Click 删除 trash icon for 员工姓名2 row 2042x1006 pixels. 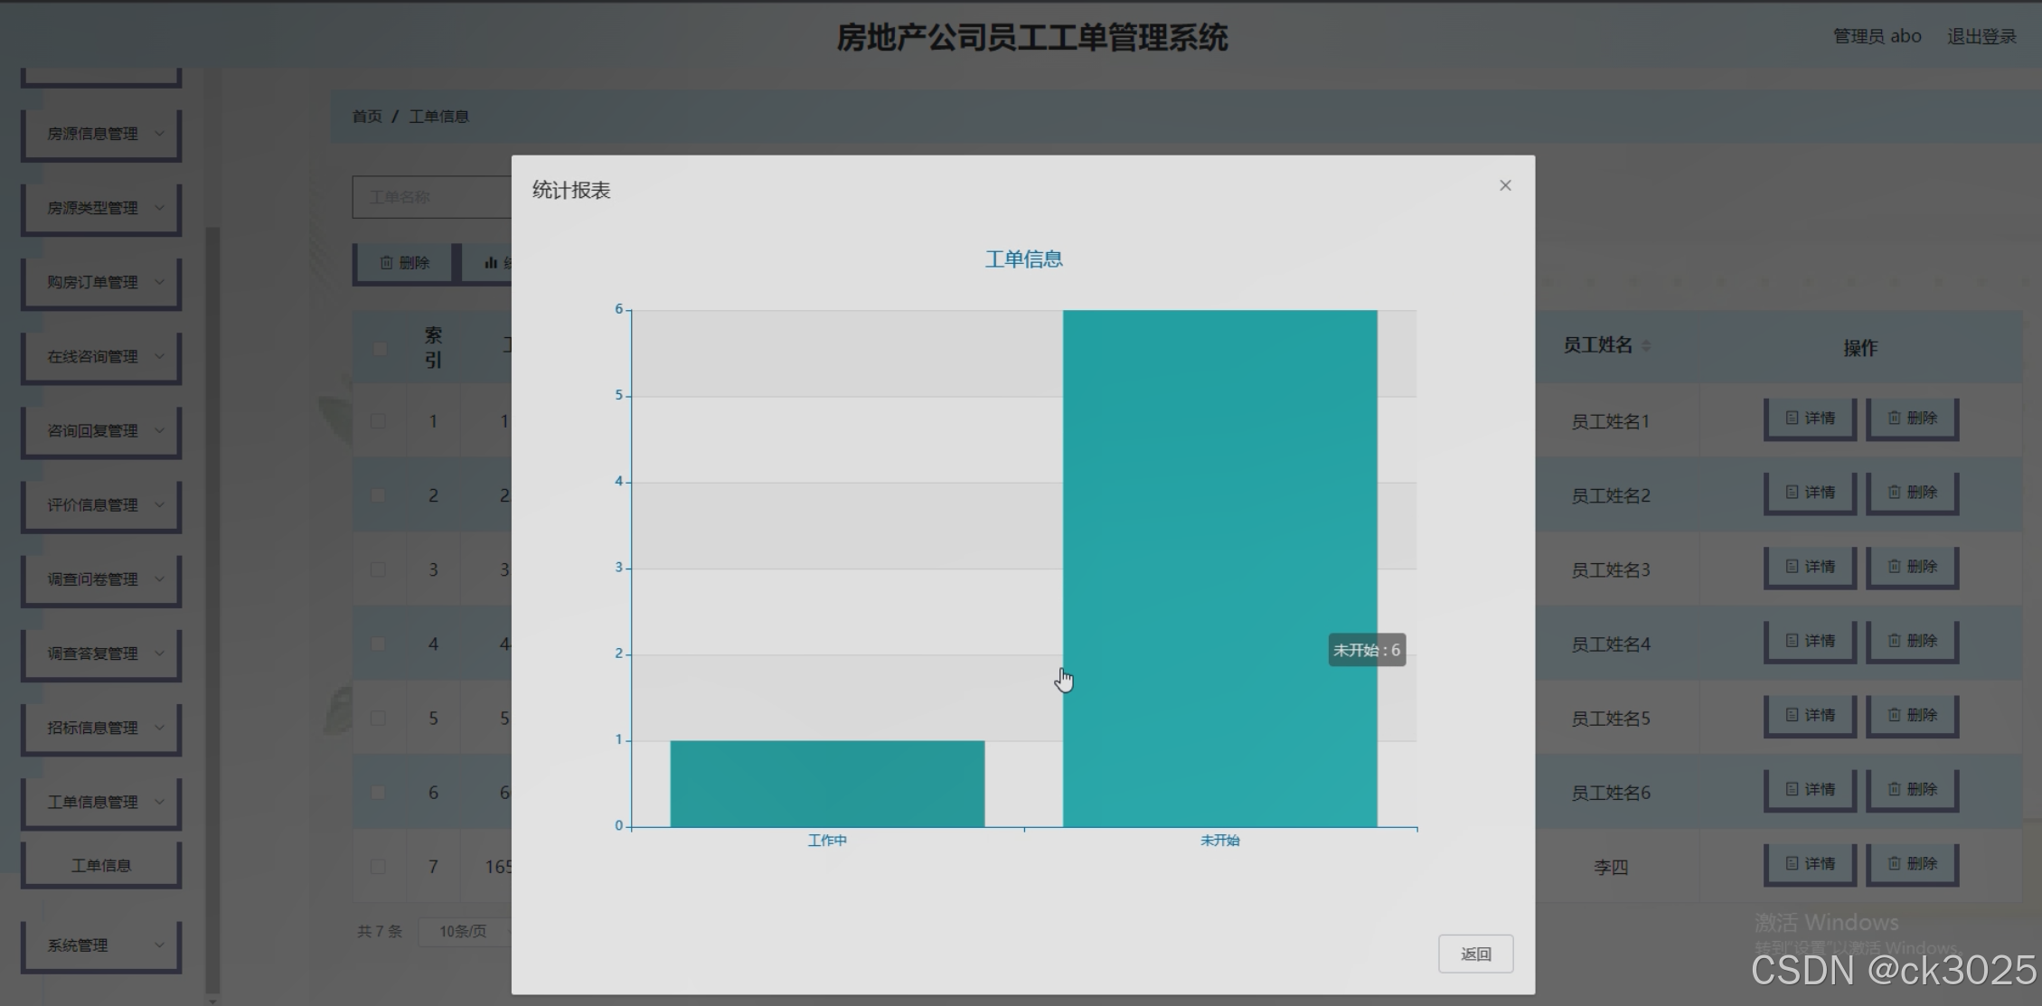click(x=1894, y=492)
